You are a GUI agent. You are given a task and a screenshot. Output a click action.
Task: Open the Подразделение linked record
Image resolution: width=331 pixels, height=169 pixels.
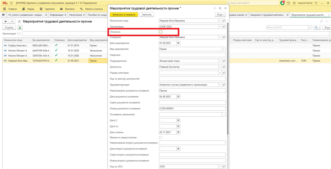click(224, 61)
